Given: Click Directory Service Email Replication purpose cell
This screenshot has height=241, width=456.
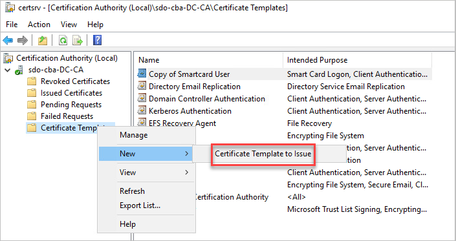Looking at the screenshot, I should (346, 86).
